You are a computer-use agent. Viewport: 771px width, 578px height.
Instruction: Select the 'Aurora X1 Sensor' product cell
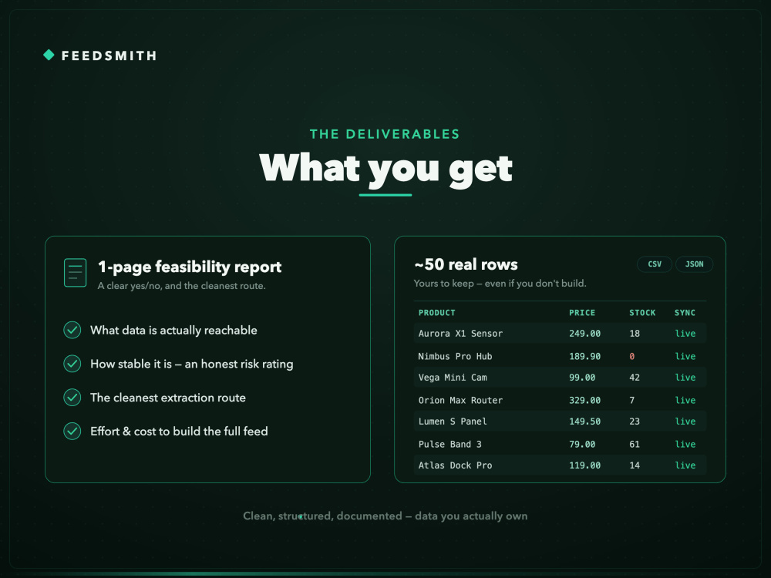460,333
